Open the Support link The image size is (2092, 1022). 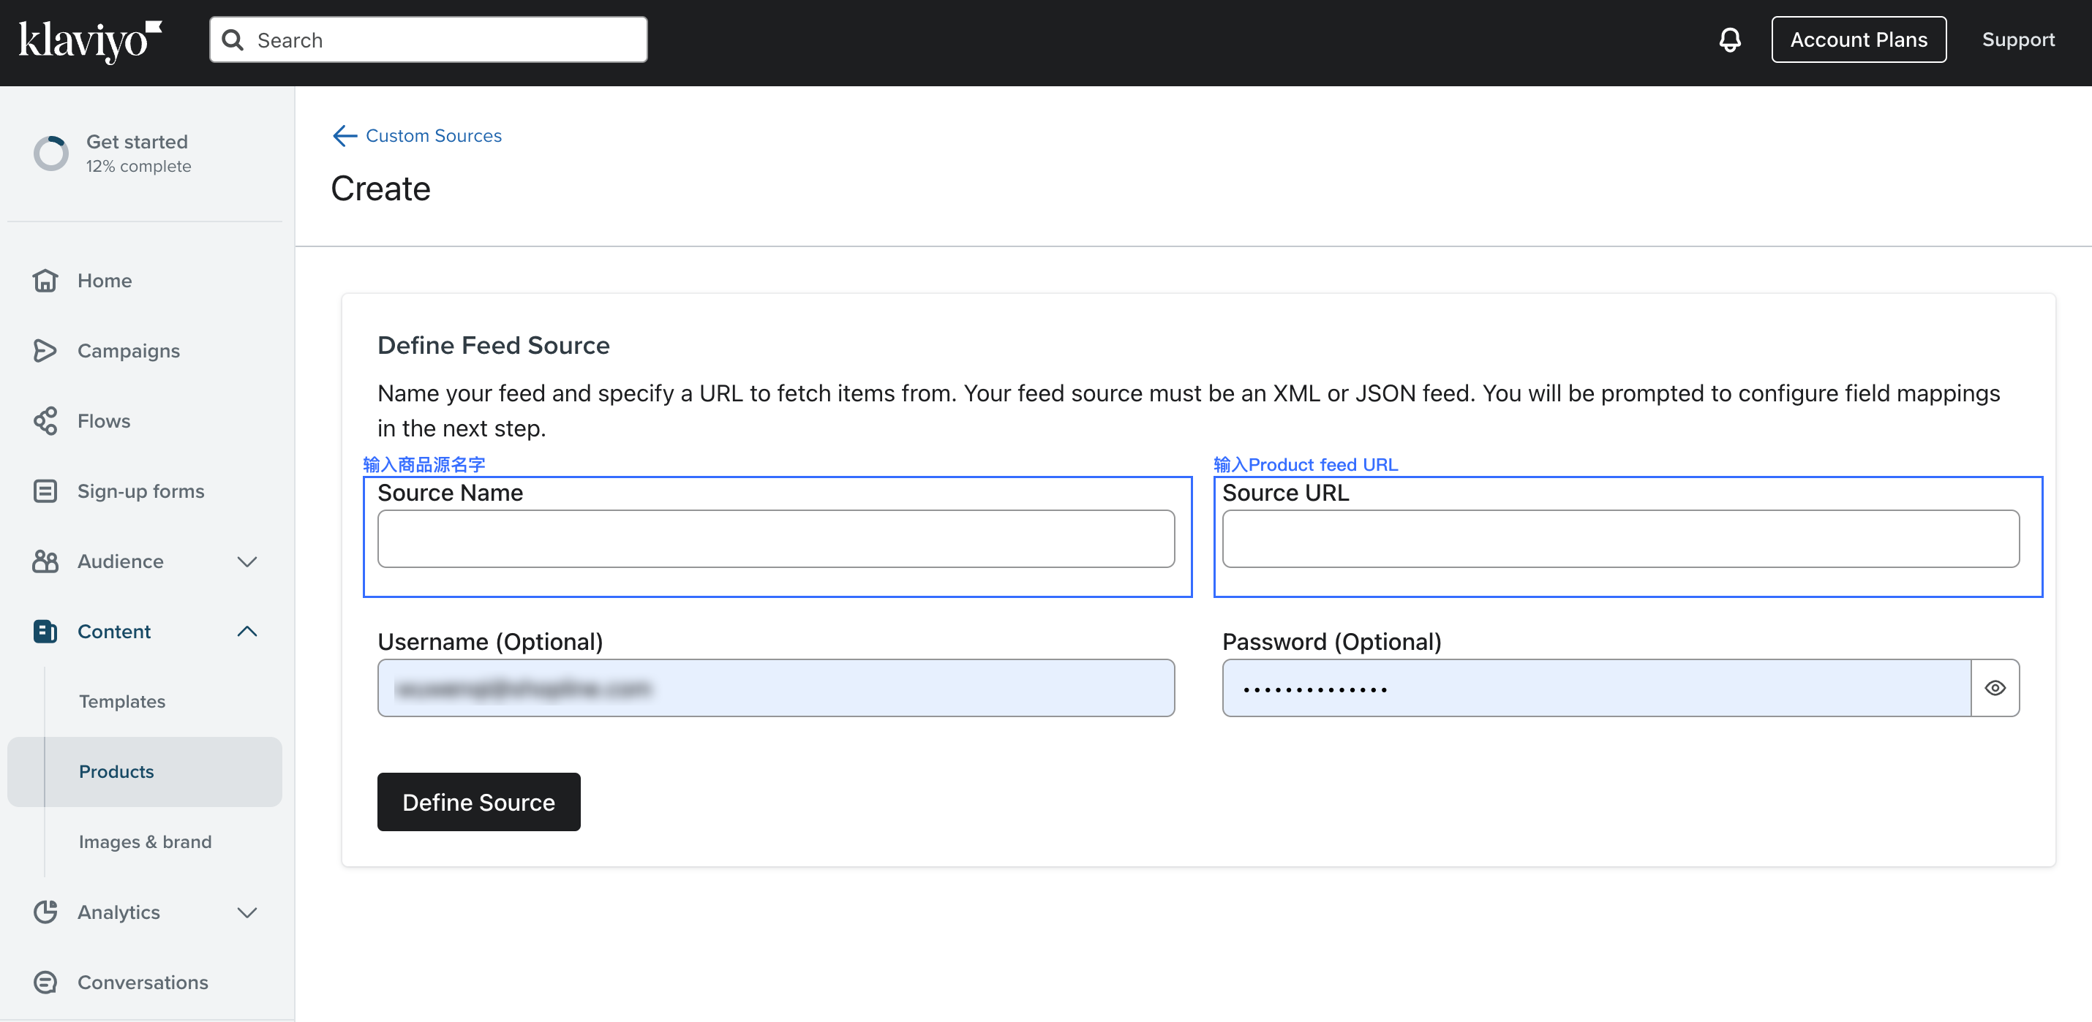point(2017,39)
